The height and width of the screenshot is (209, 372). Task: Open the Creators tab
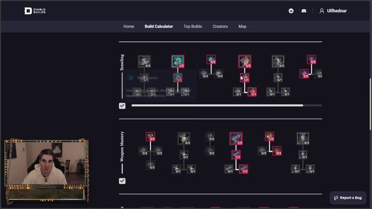(220, 27)
